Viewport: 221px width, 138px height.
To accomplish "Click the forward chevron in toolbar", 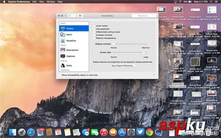I will point(74,15).
